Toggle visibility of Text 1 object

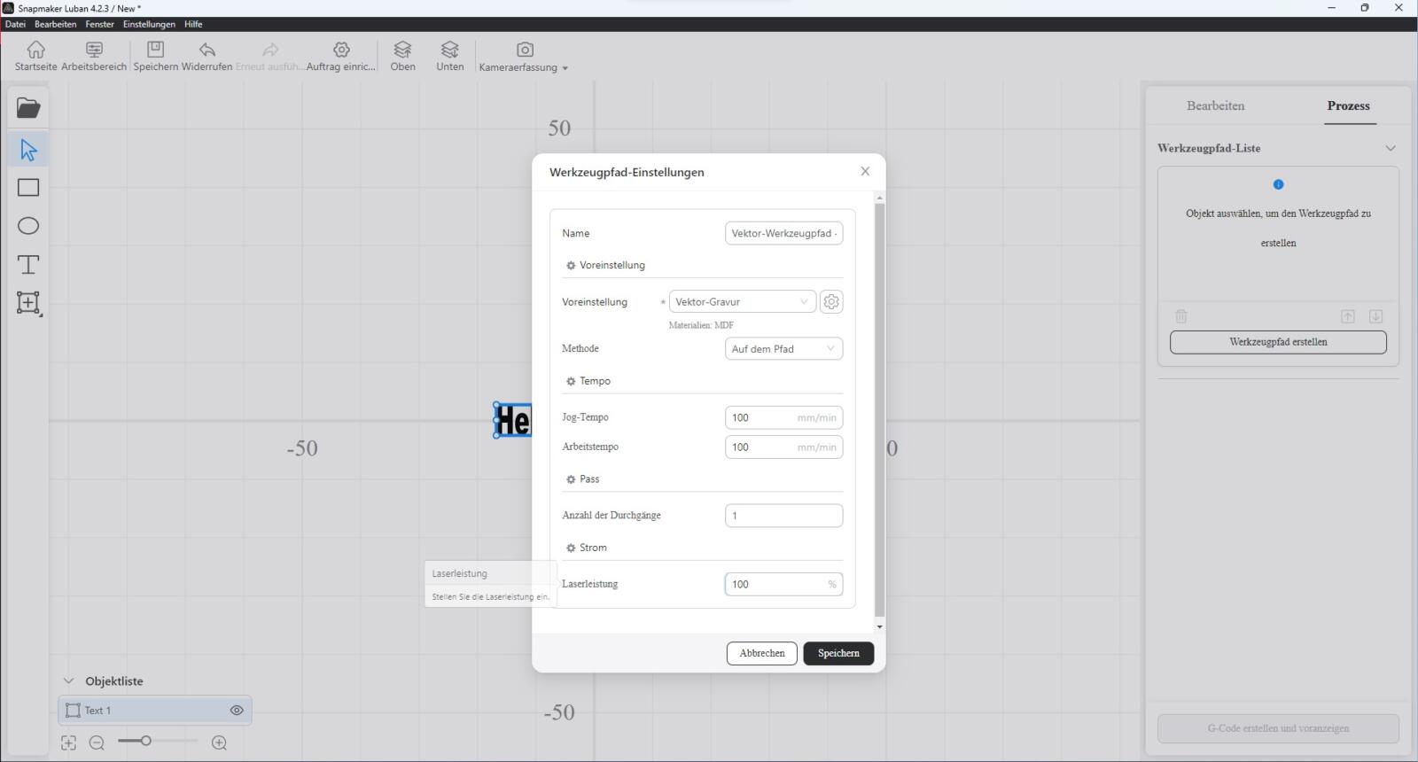(237, 711)
